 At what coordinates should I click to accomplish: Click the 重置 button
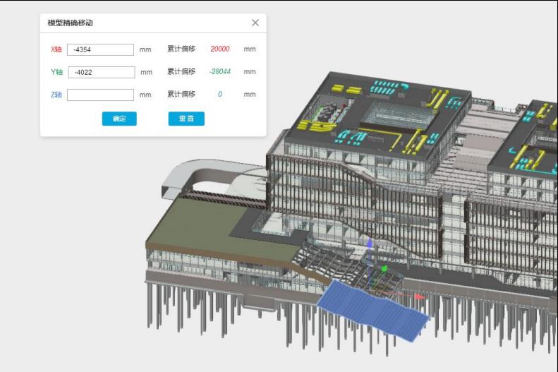(x=186, y=119)
